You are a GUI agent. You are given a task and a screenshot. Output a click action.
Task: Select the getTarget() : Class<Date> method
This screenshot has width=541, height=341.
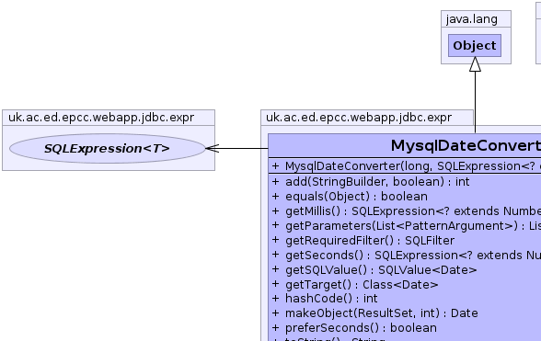pyautogui.click(x=355, y=284)
